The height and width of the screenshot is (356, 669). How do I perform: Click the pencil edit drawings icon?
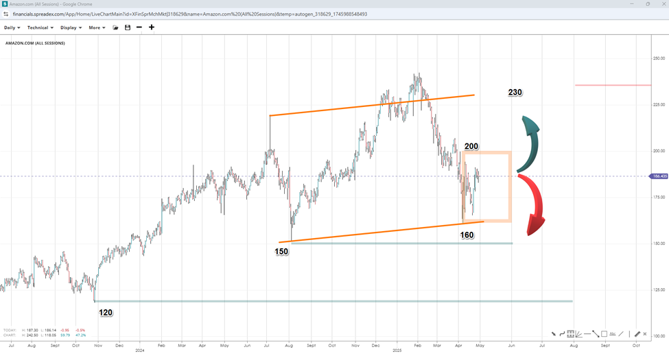[x=637, y=334]
